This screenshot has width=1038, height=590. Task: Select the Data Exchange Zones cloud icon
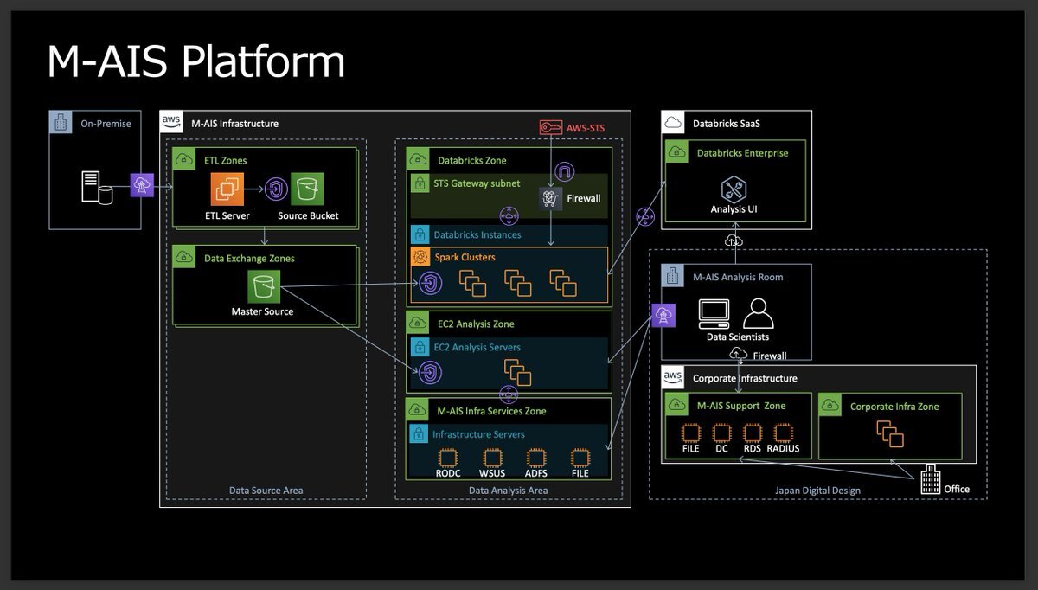pyautogui.click(x=183, y=257)
